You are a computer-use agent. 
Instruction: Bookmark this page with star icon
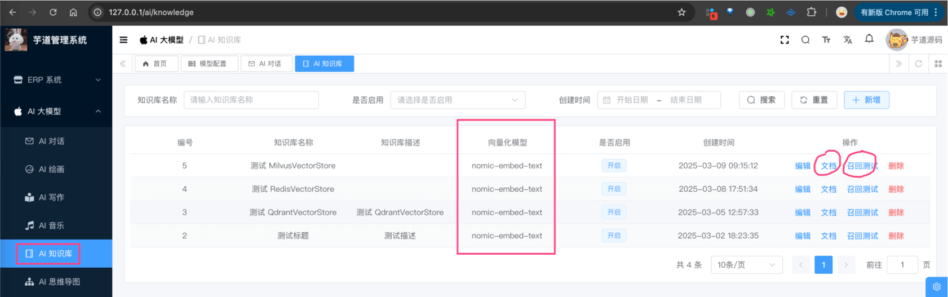pyautogui.click(x=681, y=12)
